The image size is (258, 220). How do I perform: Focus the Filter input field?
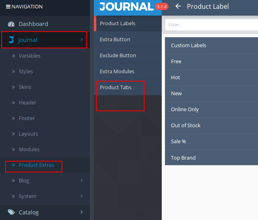(x=212, y=25)
